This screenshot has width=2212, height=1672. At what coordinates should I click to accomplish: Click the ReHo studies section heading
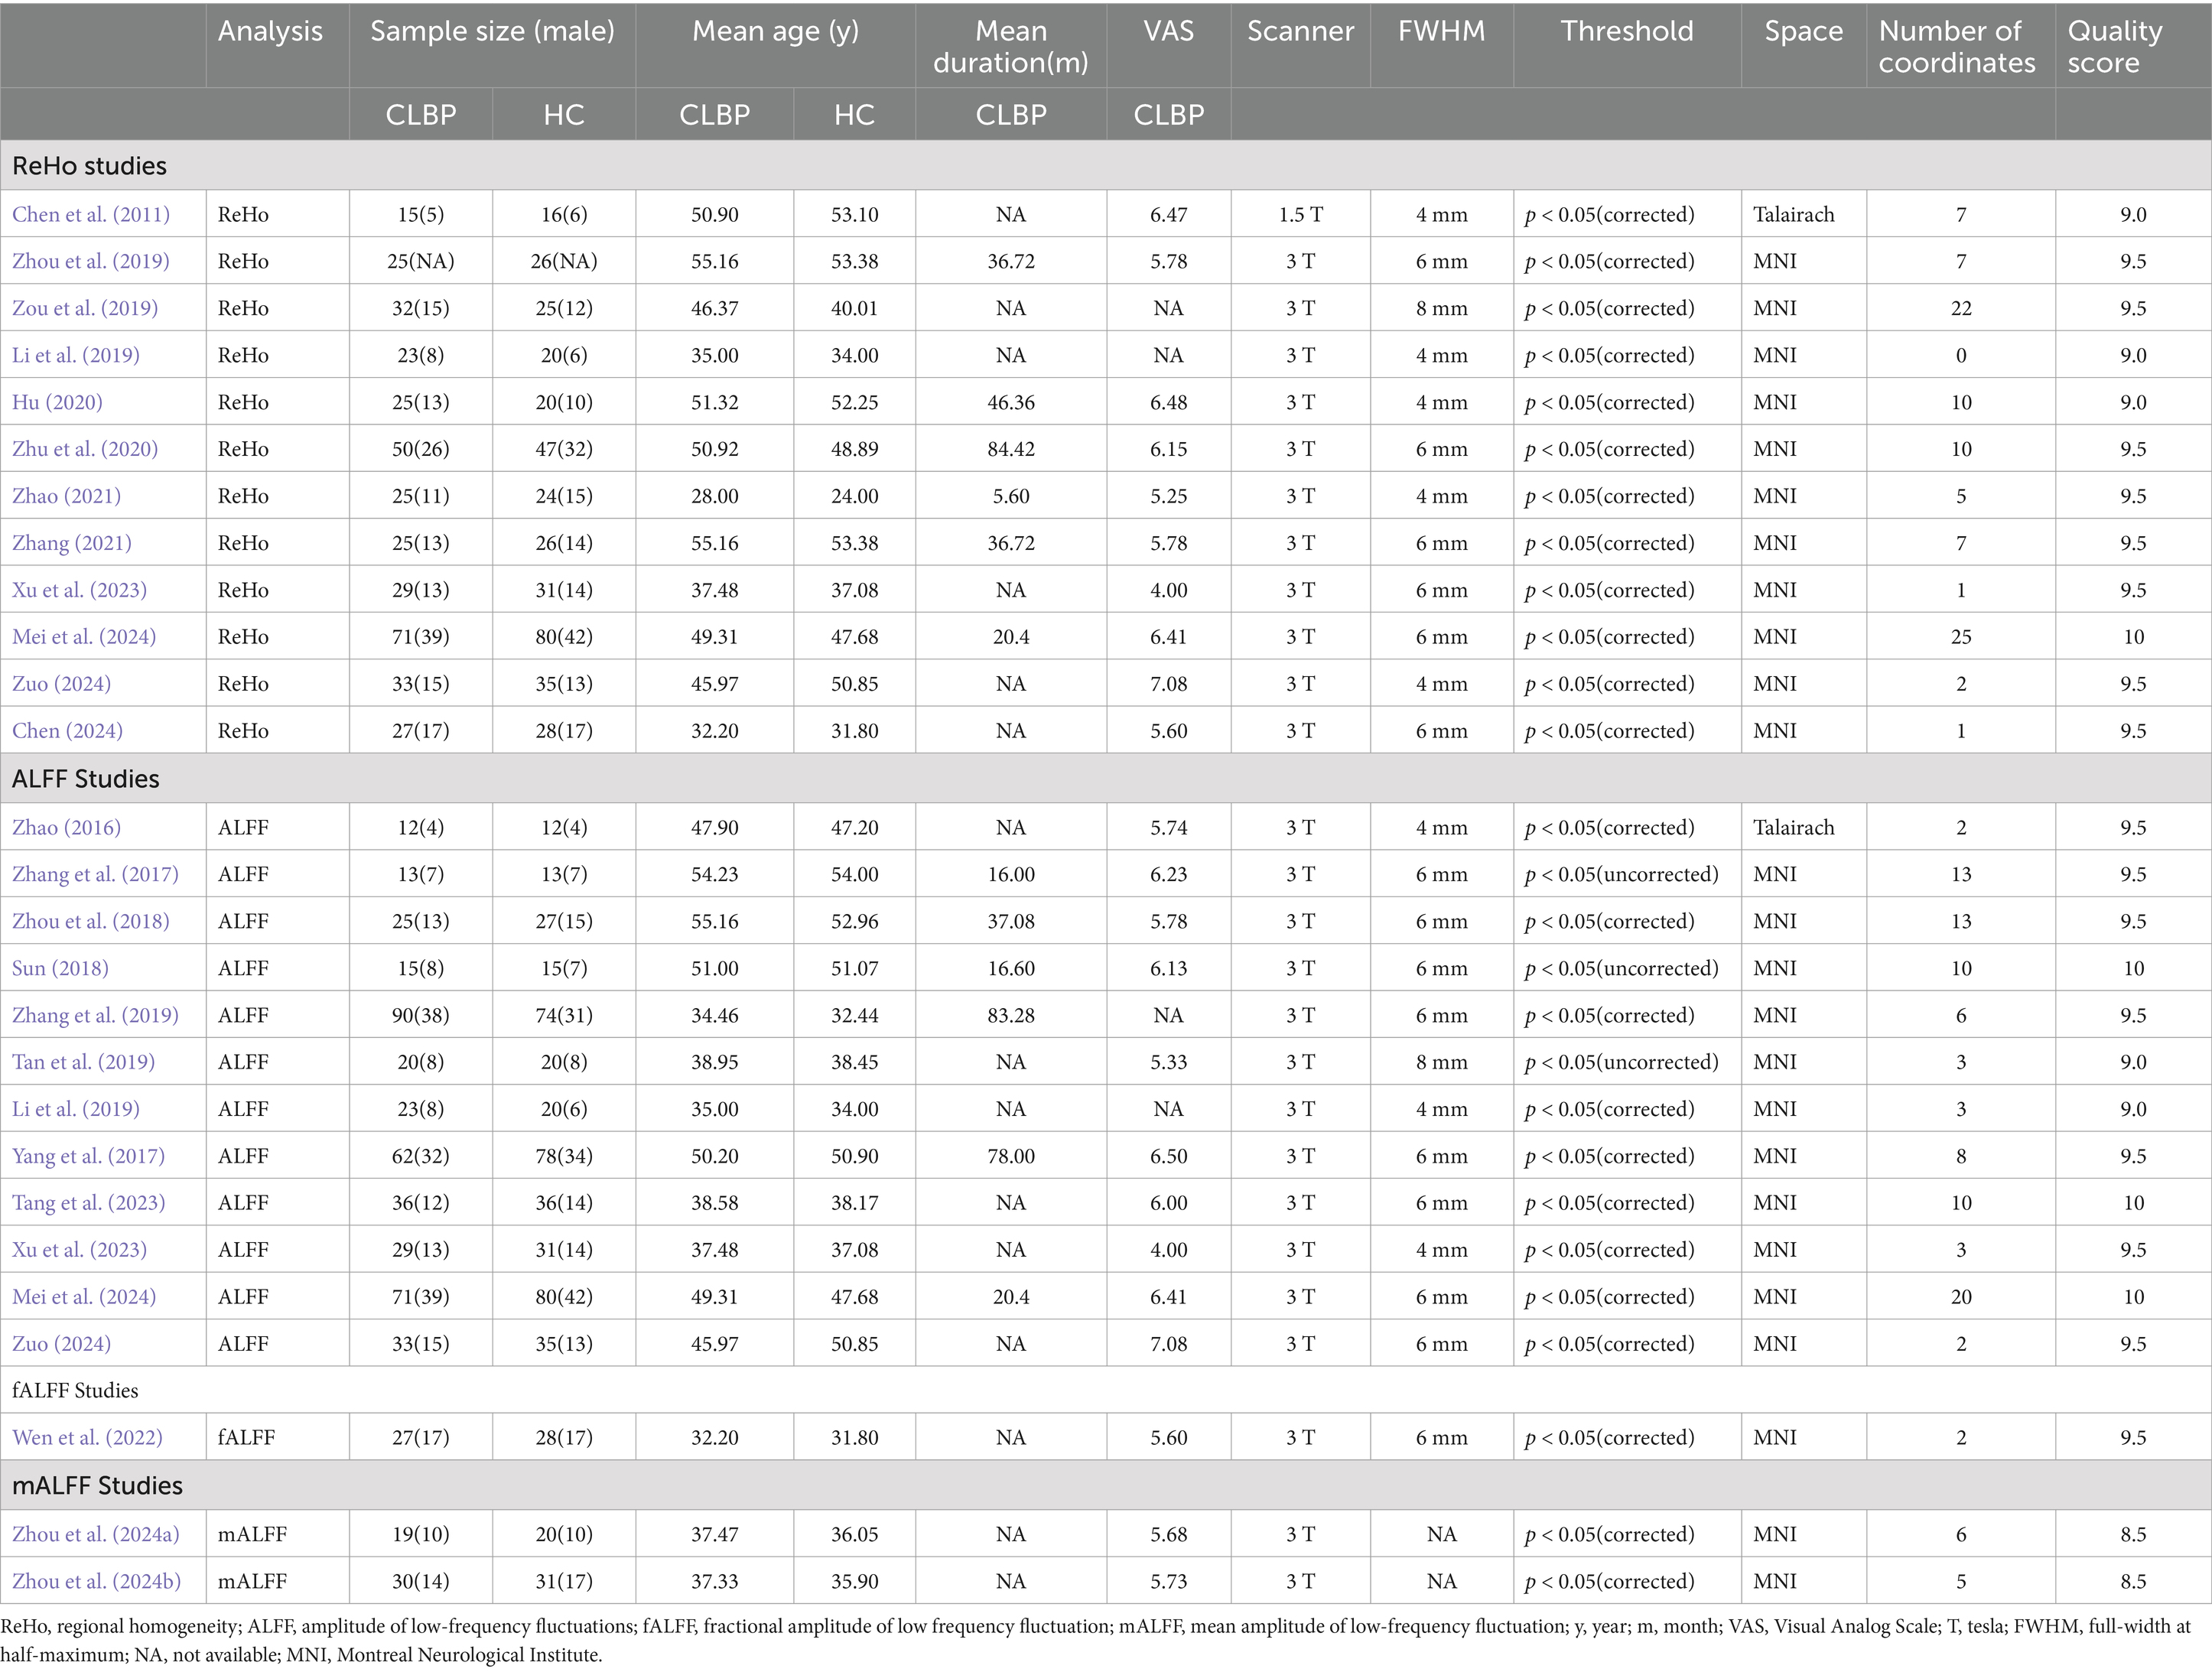click(x=89, y=165)
